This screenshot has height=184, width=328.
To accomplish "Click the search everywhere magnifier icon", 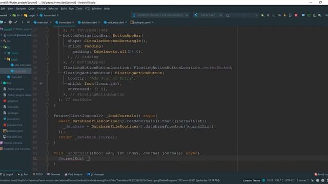I will [x=326, y=15].
